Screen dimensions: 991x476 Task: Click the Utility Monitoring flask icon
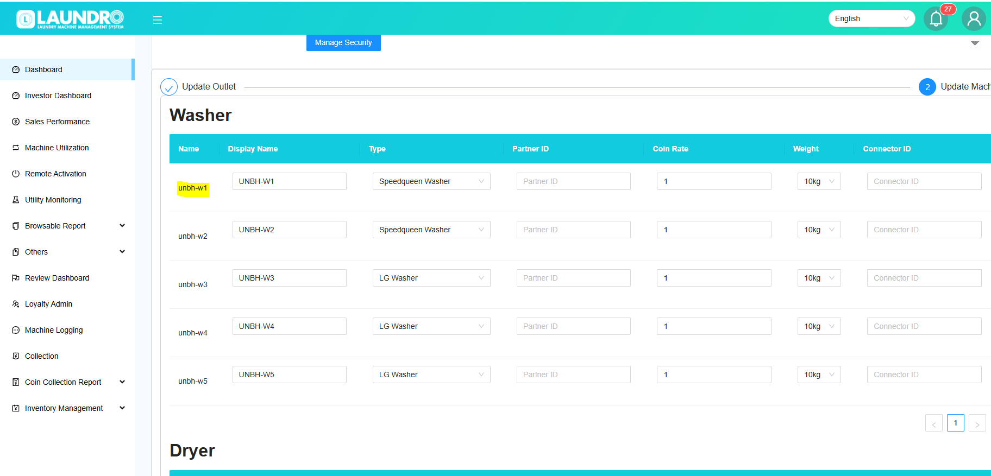tap(16, 200)
